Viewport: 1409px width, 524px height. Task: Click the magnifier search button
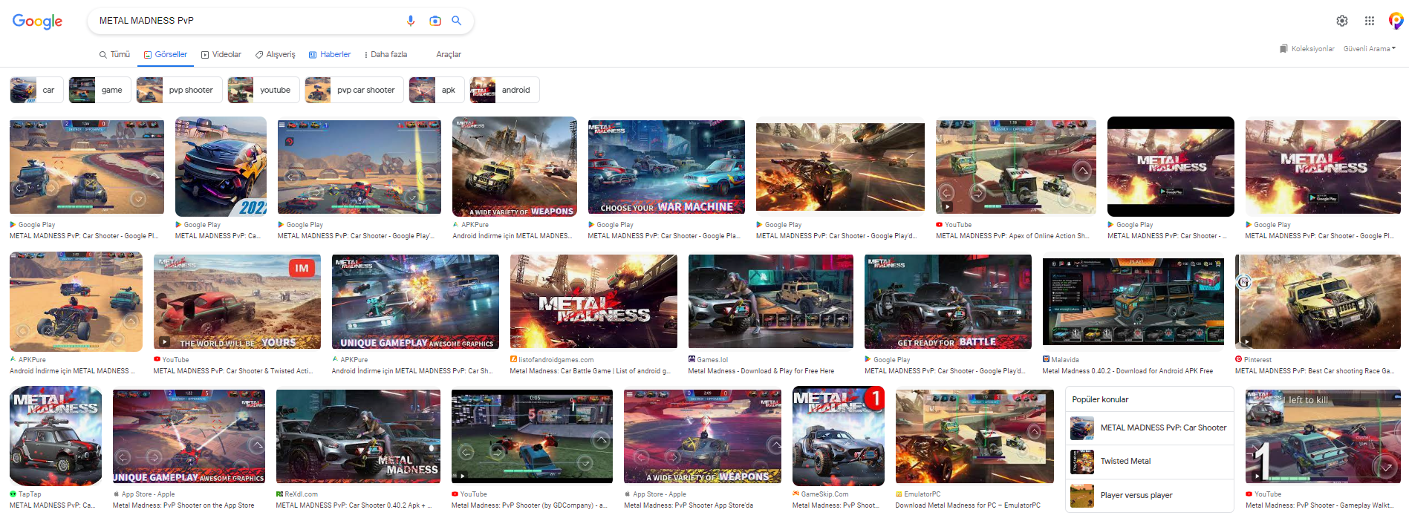coord(457,21)
